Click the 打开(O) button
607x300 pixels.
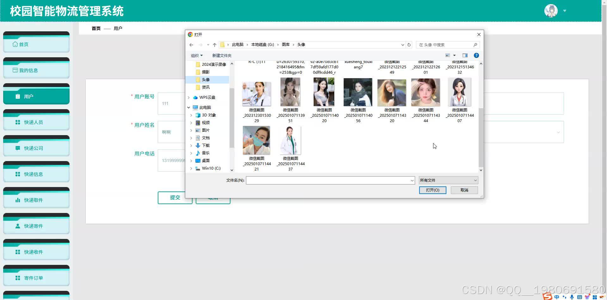[432, 190]
